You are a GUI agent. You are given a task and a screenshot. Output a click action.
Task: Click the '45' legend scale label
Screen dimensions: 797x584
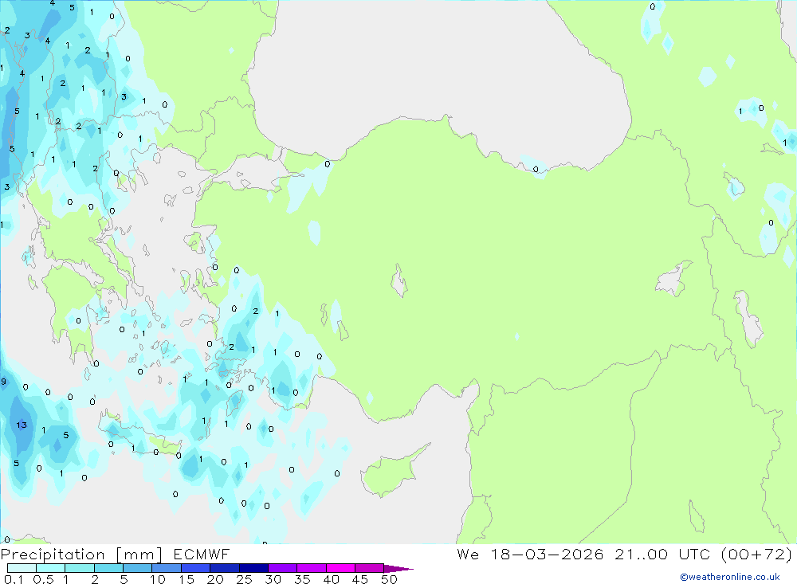tap(360, 579)
